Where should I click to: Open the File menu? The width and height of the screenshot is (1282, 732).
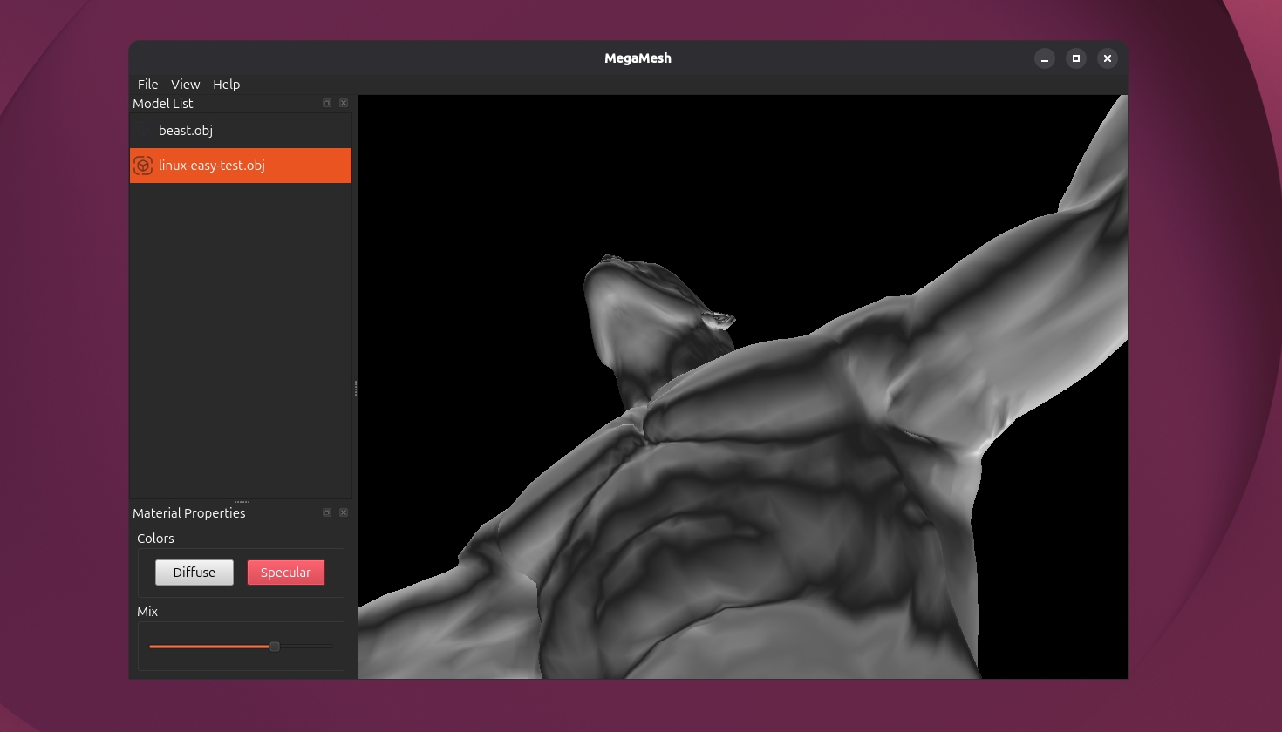click(x=148, y=85)
